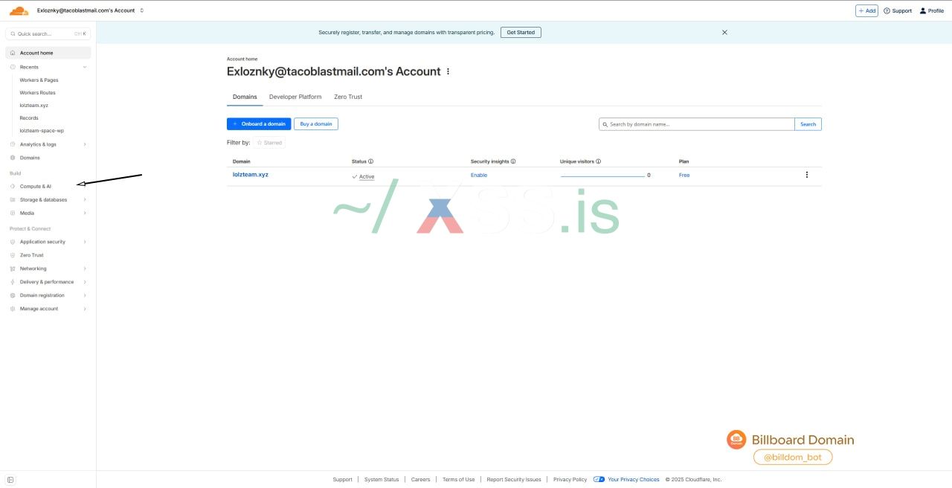Open the lolzteam.xyz row three-dot menu

coord(807,175)
